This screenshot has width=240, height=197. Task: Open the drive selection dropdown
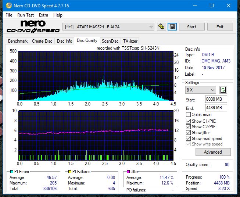point(108,27)
